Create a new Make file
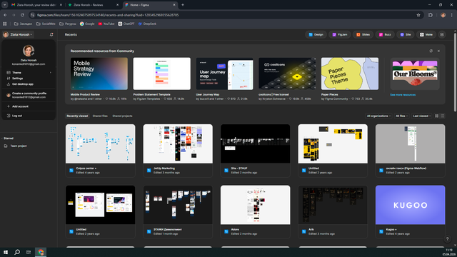 pos(426,35)
